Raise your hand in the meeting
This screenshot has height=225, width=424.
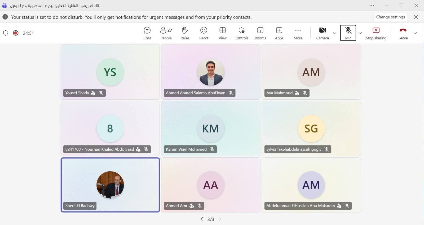point(185,33)
